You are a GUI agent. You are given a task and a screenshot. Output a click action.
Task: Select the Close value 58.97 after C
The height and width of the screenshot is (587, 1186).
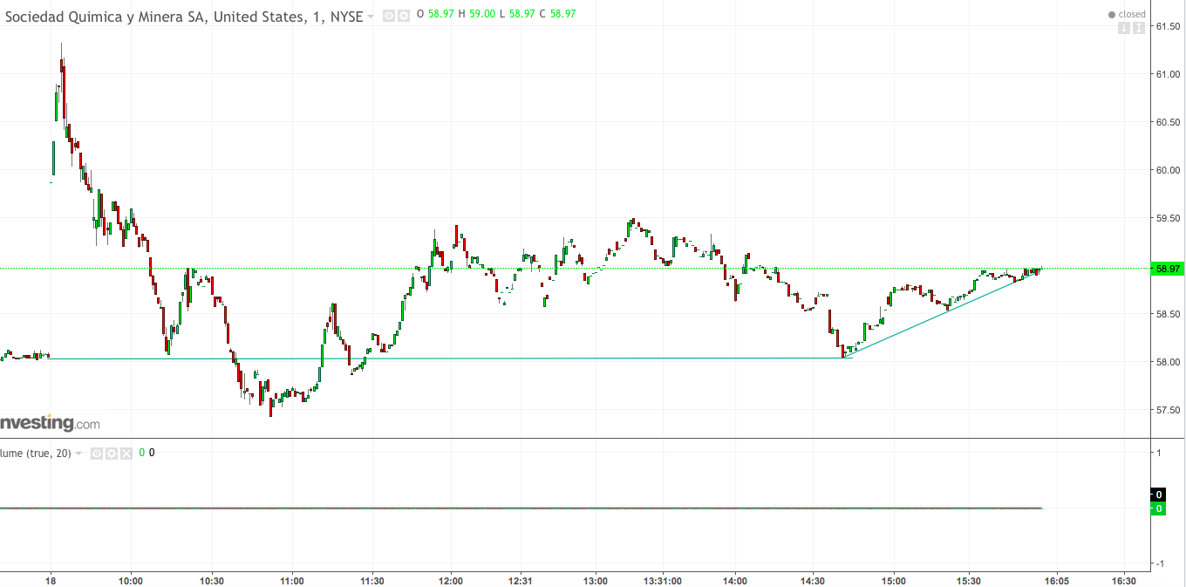click(x=562, y=14)
